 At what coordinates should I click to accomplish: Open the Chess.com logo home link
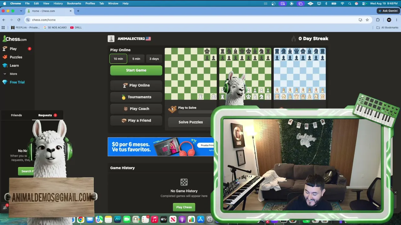pyautogui.click(x=15, y=39)
